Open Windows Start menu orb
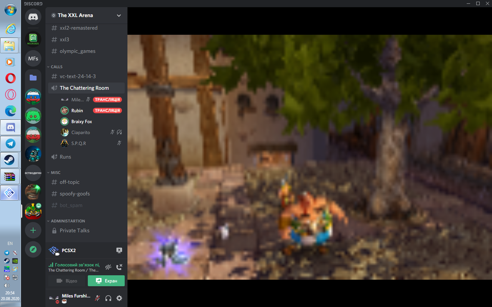Viewport: 492px width, 307px height. 10,9
